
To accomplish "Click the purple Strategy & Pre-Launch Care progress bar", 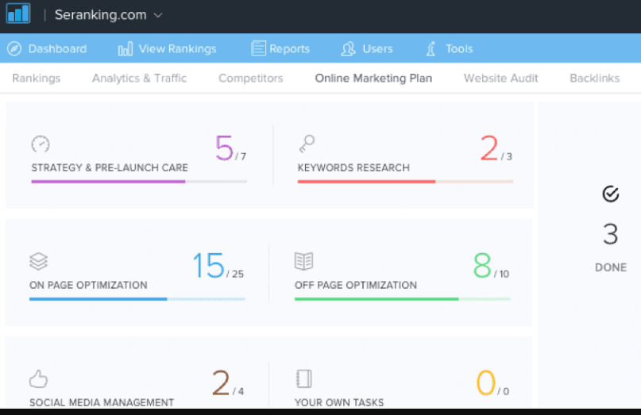I will [108, 182].
